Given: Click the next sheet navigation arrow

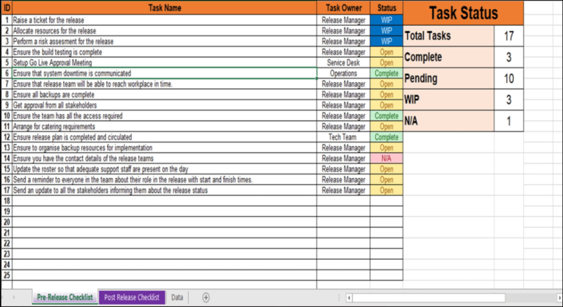Looking at the screenshot, I should click(14, 297).
